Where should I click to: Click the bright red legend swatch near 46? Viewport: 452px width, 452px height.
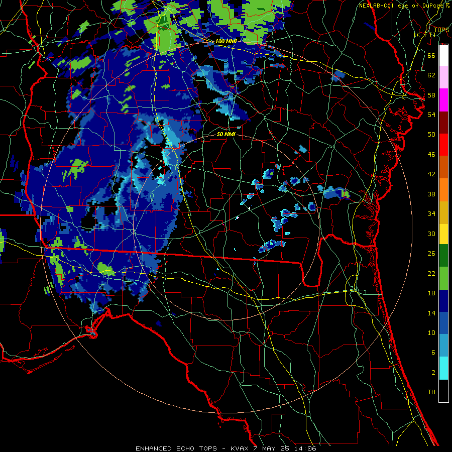[x=443, y=145]
